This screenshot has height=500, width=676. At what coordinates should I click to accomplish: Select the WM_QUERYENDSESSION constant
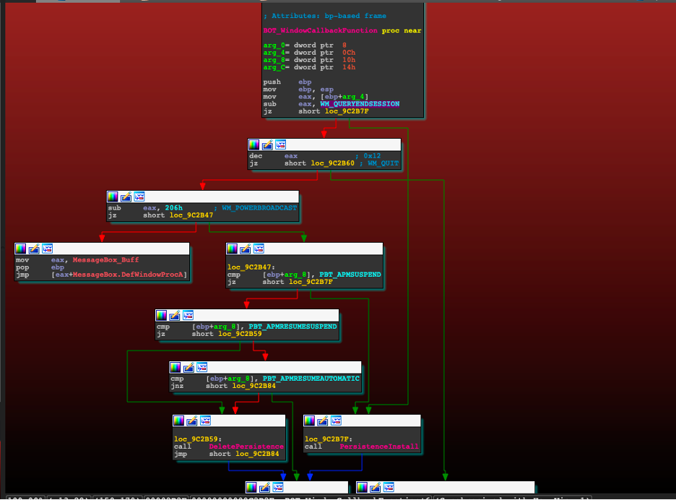coord(360,104)
